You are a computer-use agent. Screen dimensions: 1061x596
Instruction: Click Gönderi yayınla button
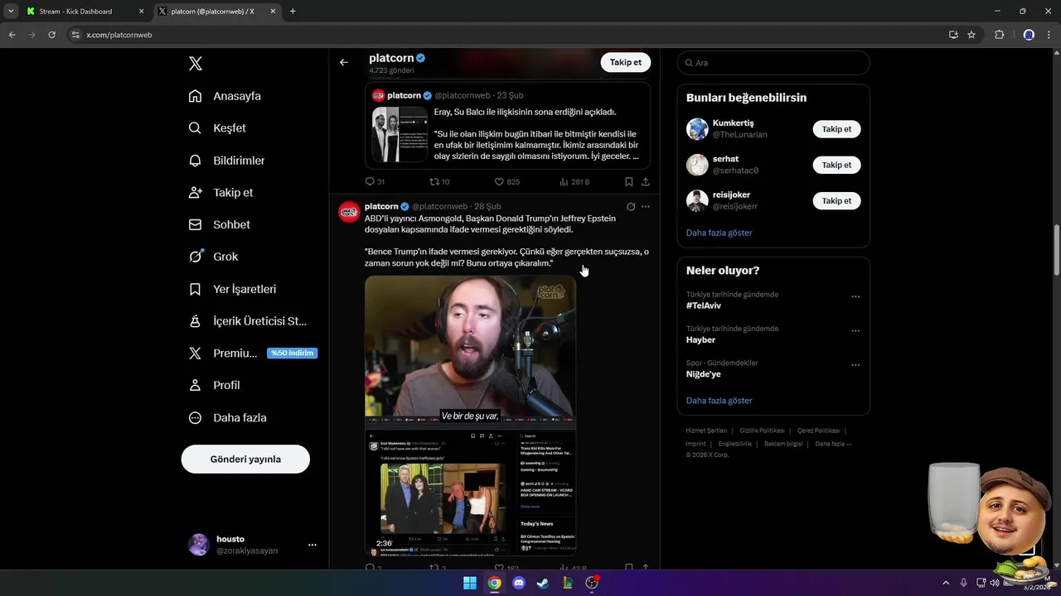pyautogui.click(x=245, y=459)
